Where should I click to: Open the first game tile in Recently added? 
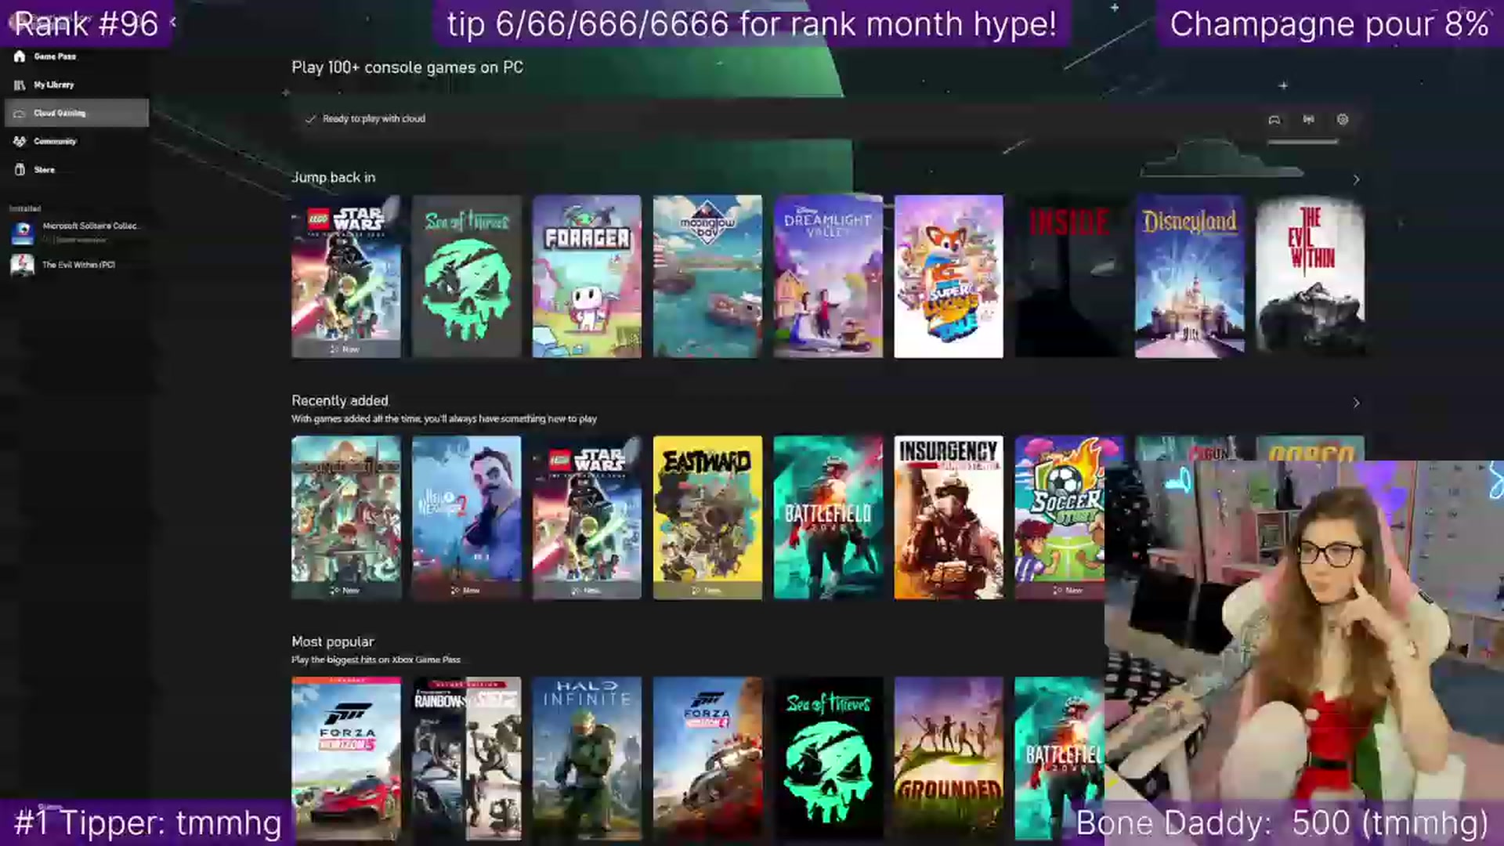point(346,518)
